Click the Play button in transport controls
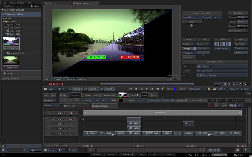Viewport: 252px width, 157px height. [x=147, y=89]
